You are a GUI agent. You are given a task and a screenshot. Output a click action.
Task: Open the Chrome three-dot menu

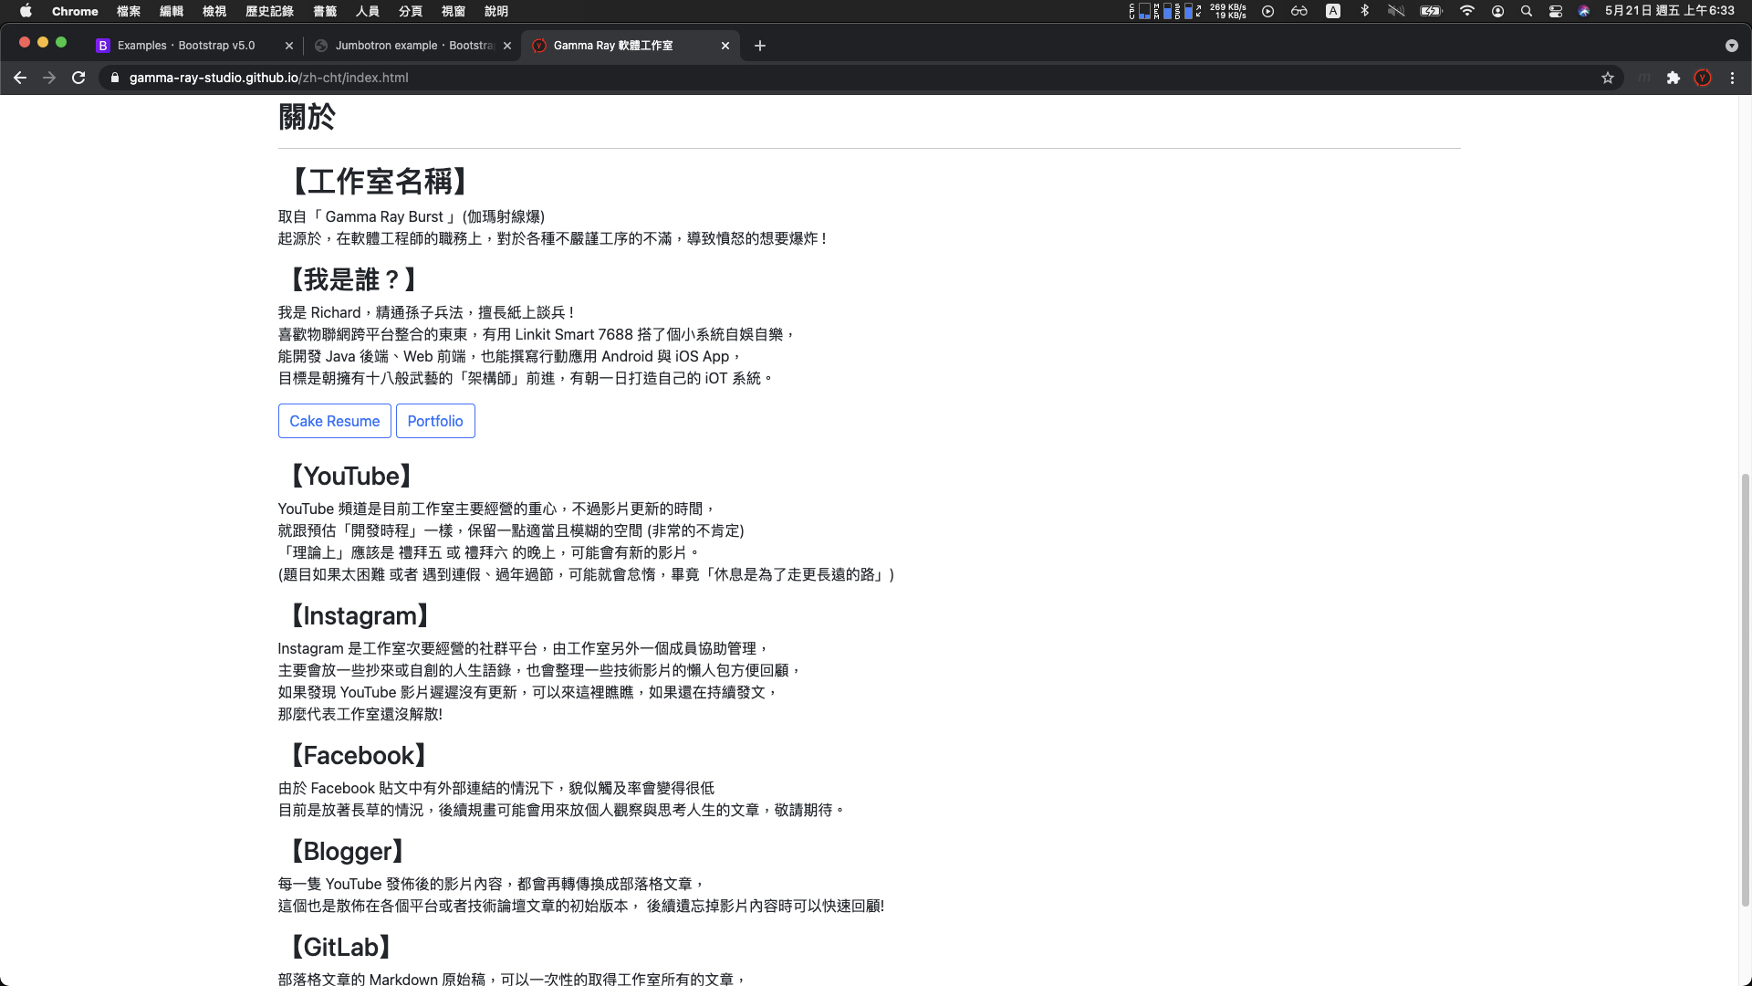click(x=1732, y=78)
